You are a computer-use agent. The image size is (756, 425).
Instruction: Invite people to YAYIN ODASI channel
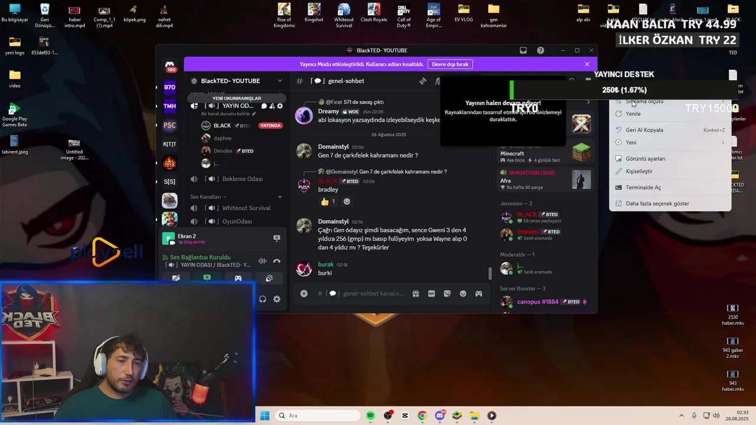(x=272, y=106)
